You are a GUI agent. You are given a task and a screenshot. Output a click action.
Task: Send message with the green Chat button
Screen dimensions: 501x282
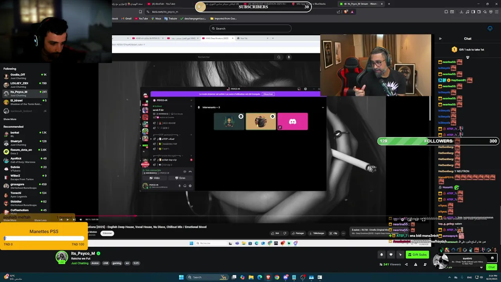[x=492, y=267]
